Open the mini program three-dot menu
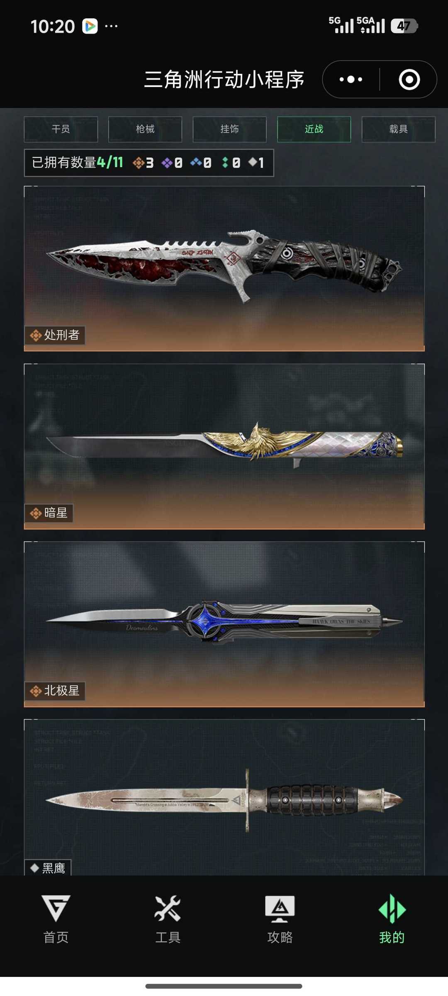The image size is (448, 996). 351,79
